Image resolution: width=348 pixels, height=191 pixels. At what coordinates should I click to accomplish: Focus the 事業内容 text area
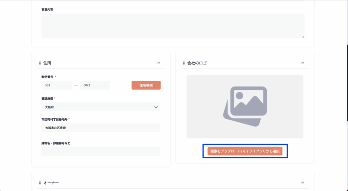173,25
